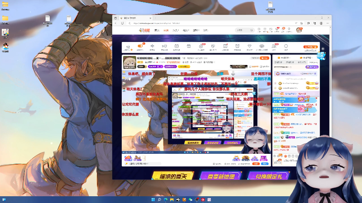Switch to the fourth chat panel tab
362x203 pixels.
[314, 62]
